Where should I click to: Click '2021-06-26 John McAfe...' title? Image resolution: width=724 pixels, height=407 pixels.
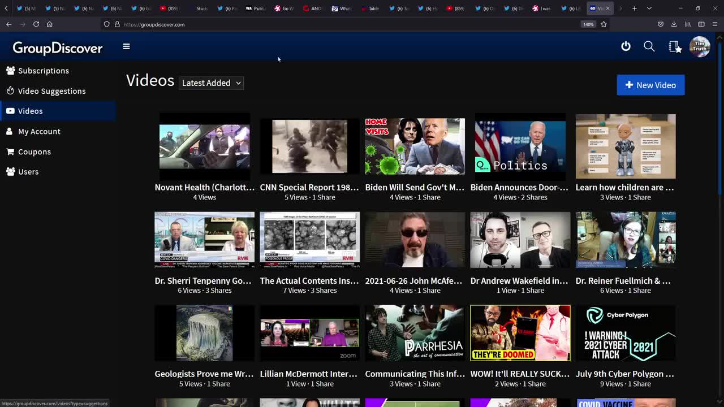click(x=413, y=281)
